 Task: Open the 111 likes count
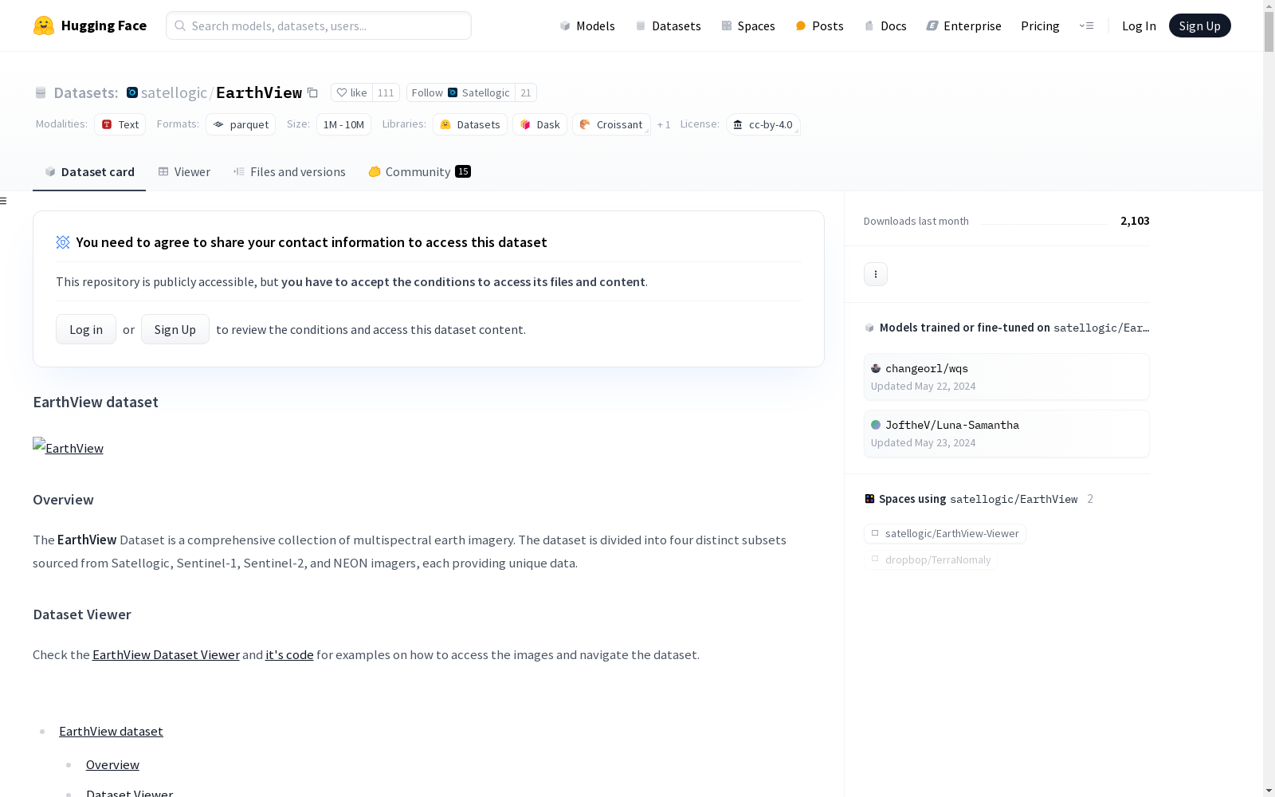[386, 92]
